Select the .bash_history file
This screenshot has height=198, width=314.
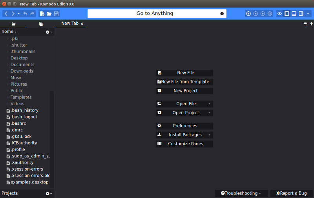coord(24,110)
